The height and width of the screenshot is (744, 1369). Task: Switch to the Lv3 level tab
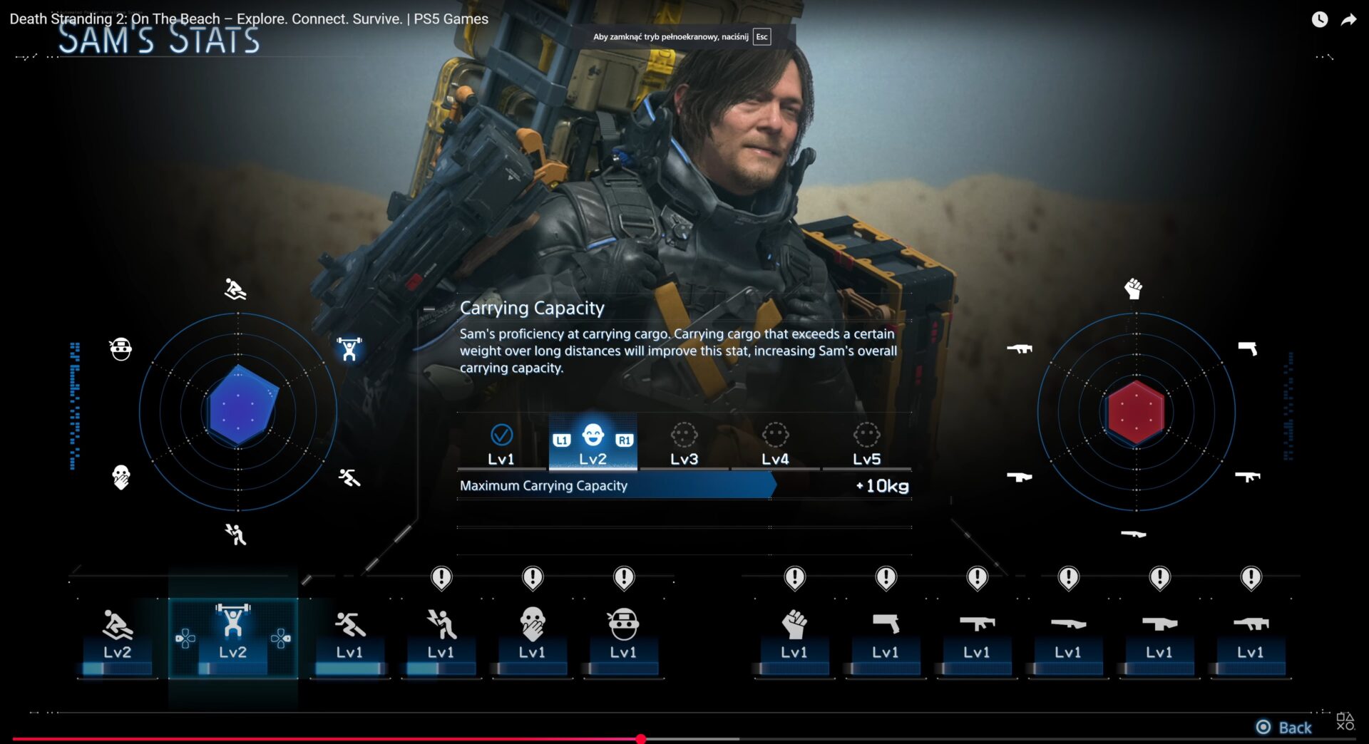(x=684, y=445)
